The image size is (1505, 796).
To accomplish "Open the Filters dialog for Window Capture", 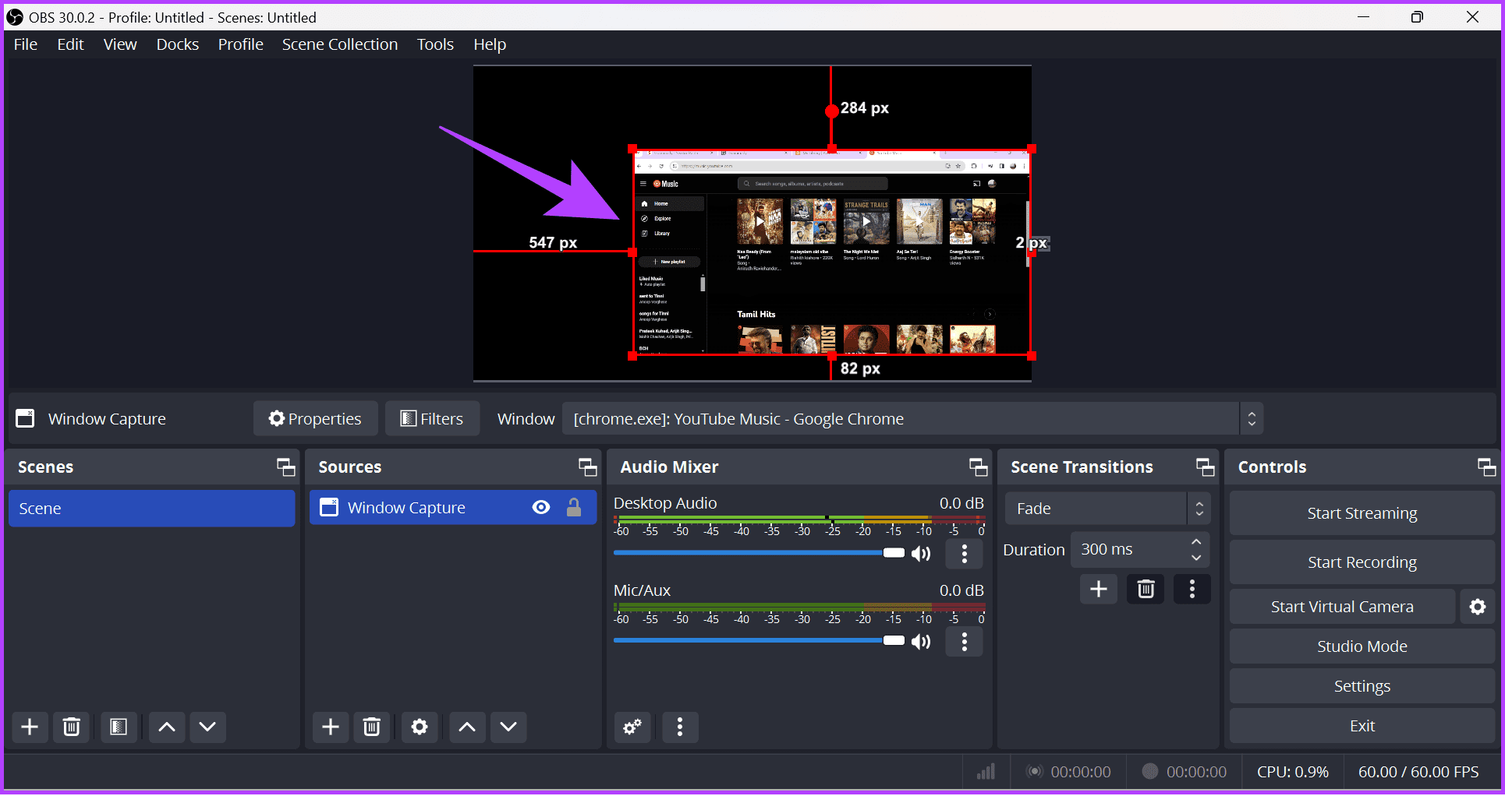I will (x=432, y=418).
